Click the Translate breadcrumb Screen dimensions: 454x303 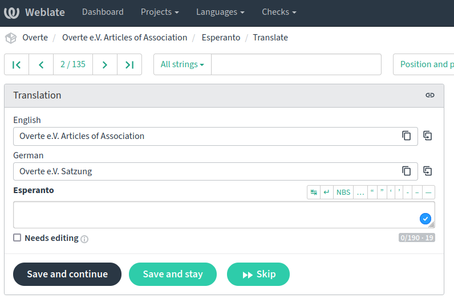click(x=270, y=38)
